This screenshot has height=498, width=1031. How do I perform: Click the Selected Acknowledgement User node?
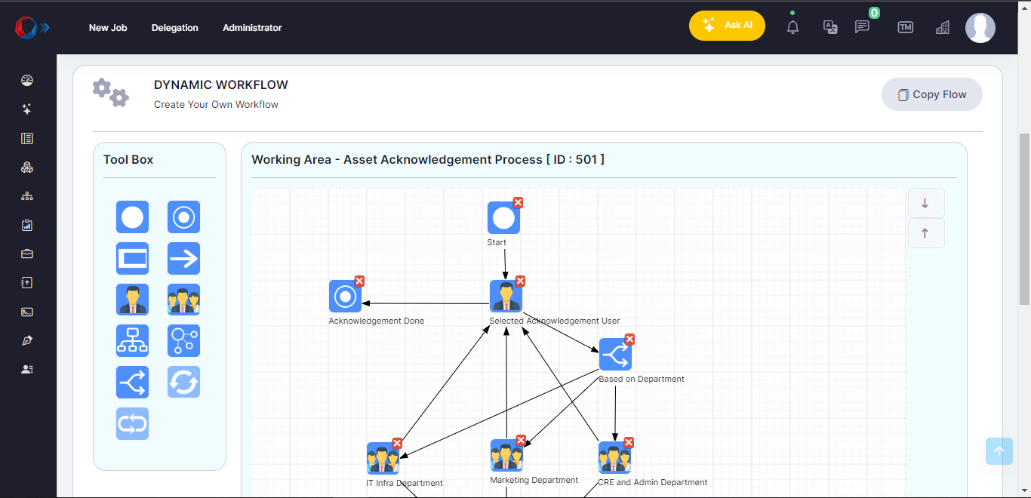[x=506, y=297]
